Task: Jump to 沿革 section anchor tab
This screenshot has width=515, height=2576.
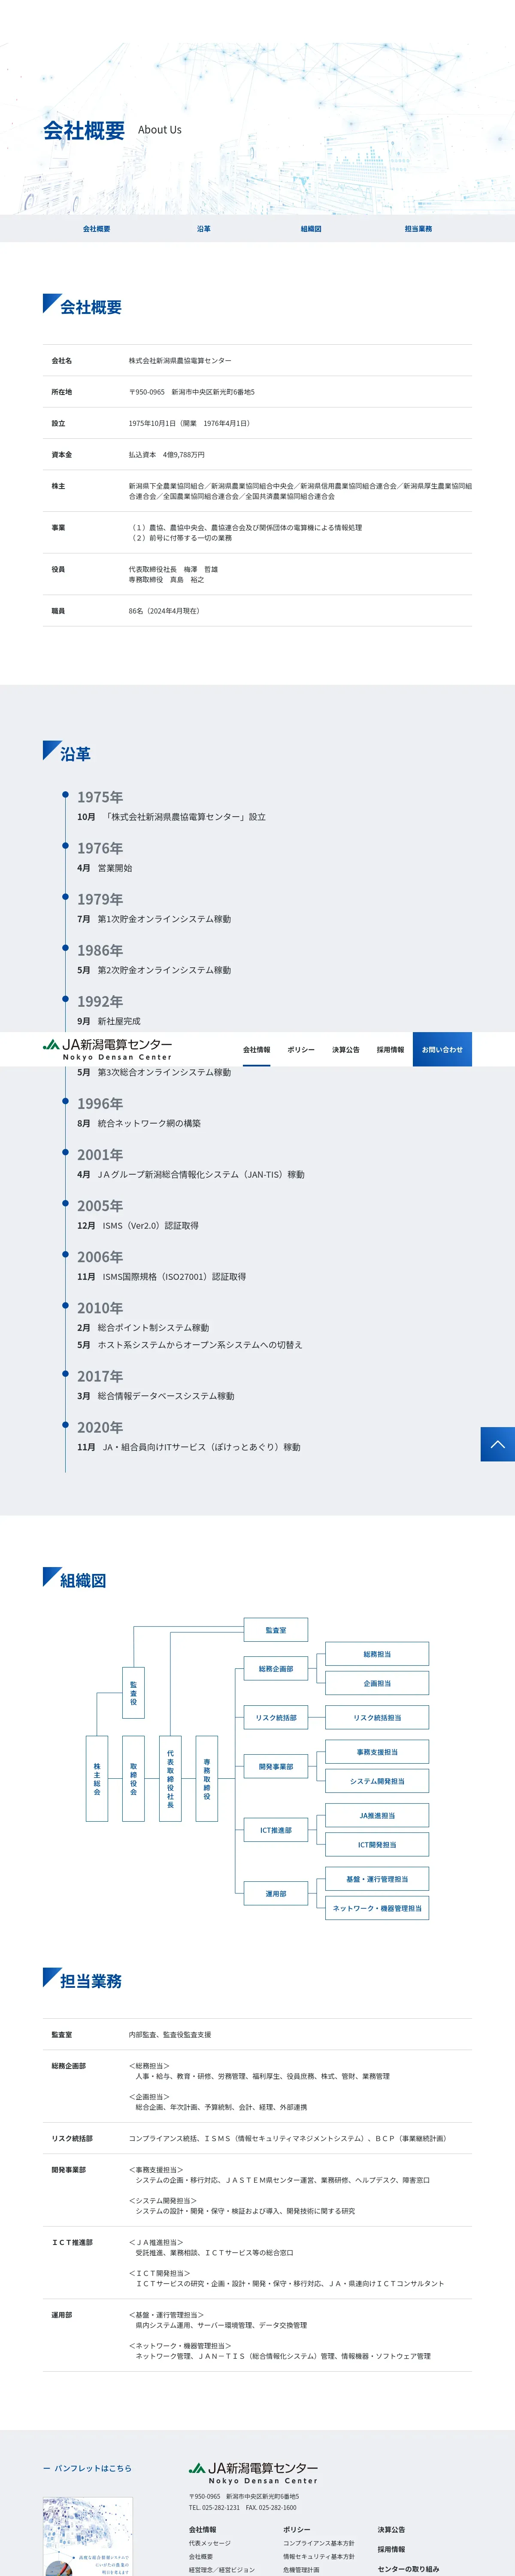Action: pyautogui.click(x=204, y=229)
